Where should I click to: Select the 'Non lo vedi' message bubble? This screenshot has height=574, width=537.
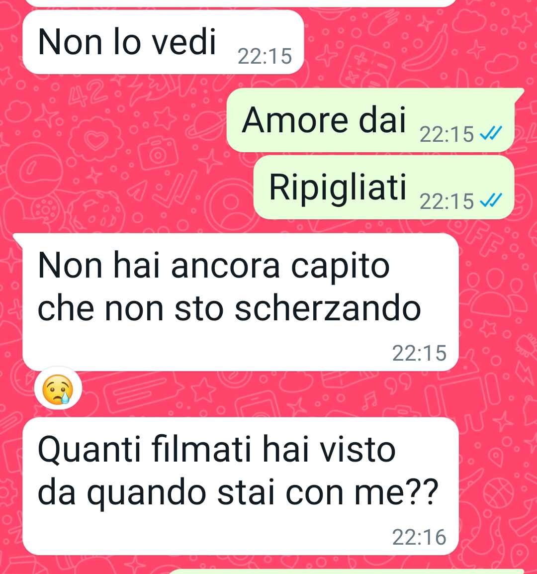coord(163,42)
